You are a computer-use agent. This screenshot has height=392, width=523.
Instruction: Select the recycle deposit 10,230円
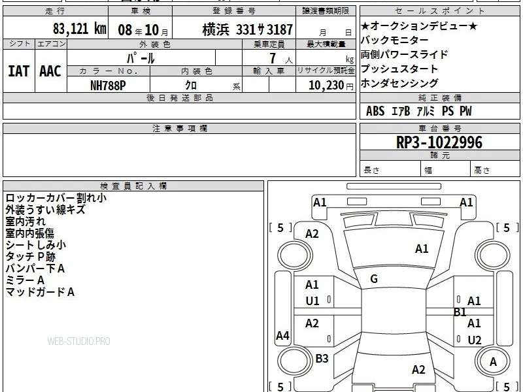coord(331,86)
